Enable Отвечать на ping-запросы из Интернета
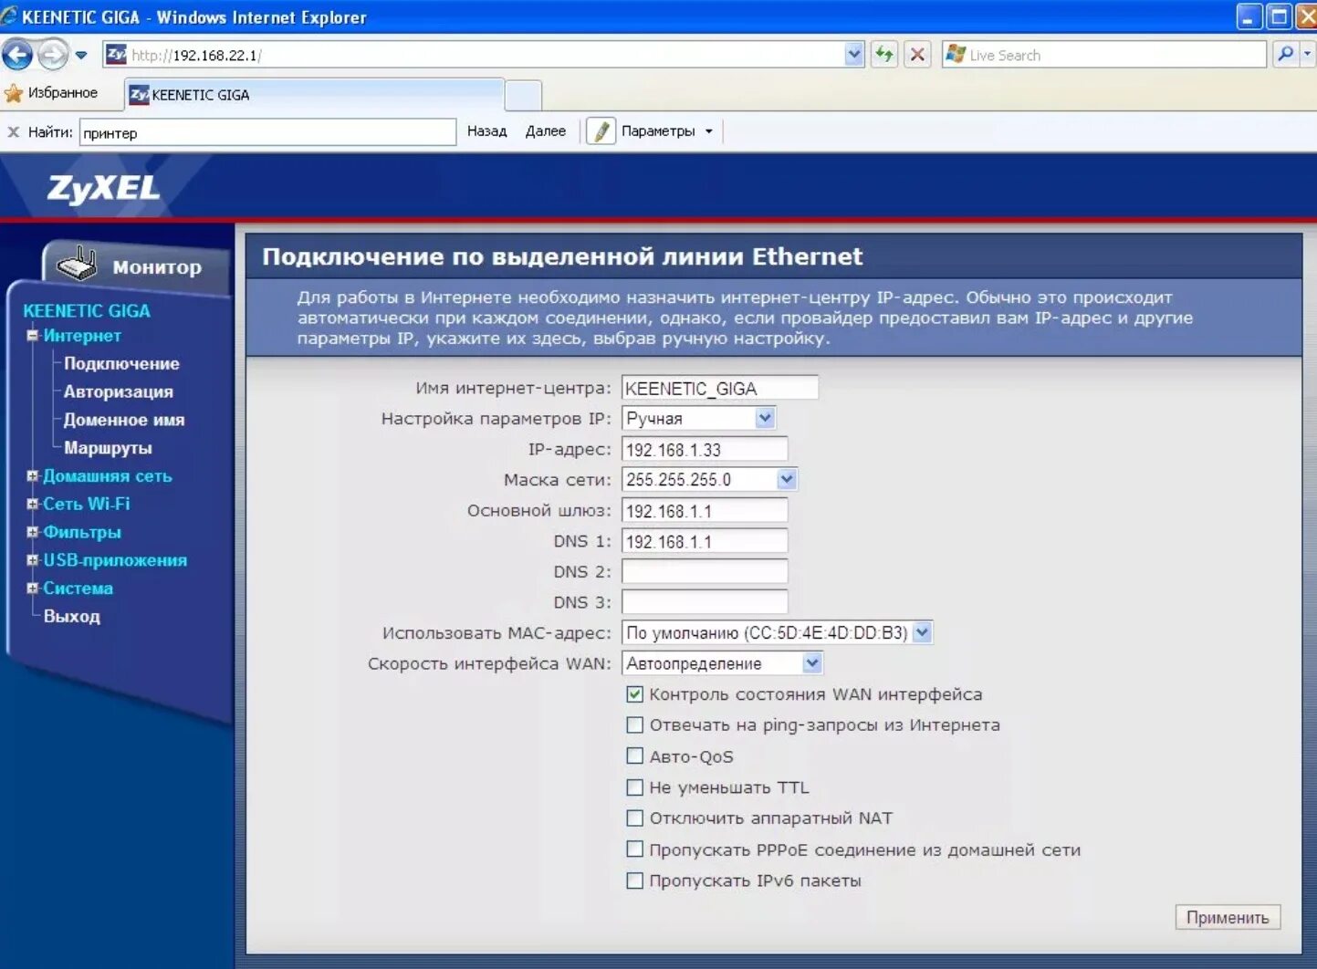This screenshot has width=1317, height=969. [x=634, y=725]
